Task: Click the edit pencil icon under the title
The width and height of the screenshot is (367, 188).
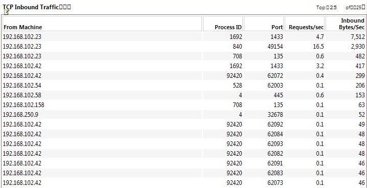Action: coord(7,12)
